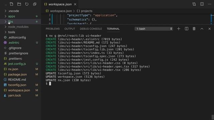
Task: Click the M status badge beside nx.json
Action: tap(37, 69)
